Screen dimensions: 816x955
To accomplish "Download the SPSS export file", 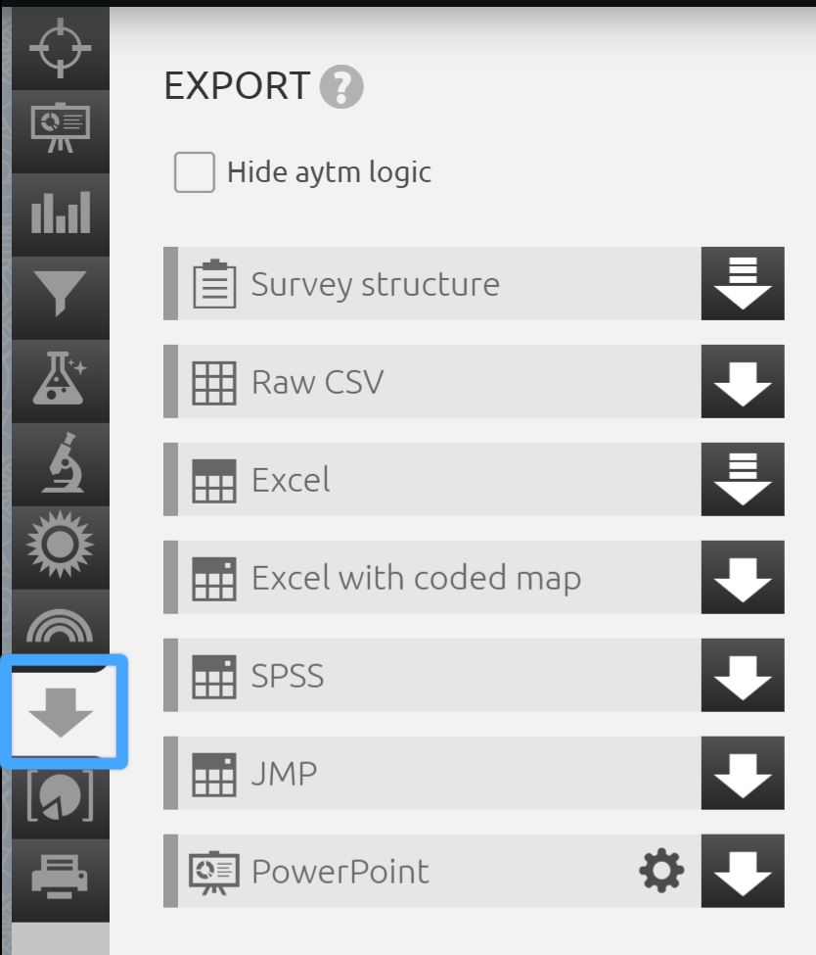I will click(x=743, y=676).
